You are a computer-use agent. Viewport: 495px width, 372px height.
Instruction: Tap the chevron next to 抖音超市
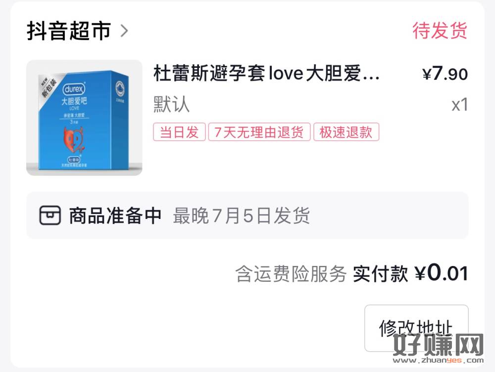tap(124, 31)
